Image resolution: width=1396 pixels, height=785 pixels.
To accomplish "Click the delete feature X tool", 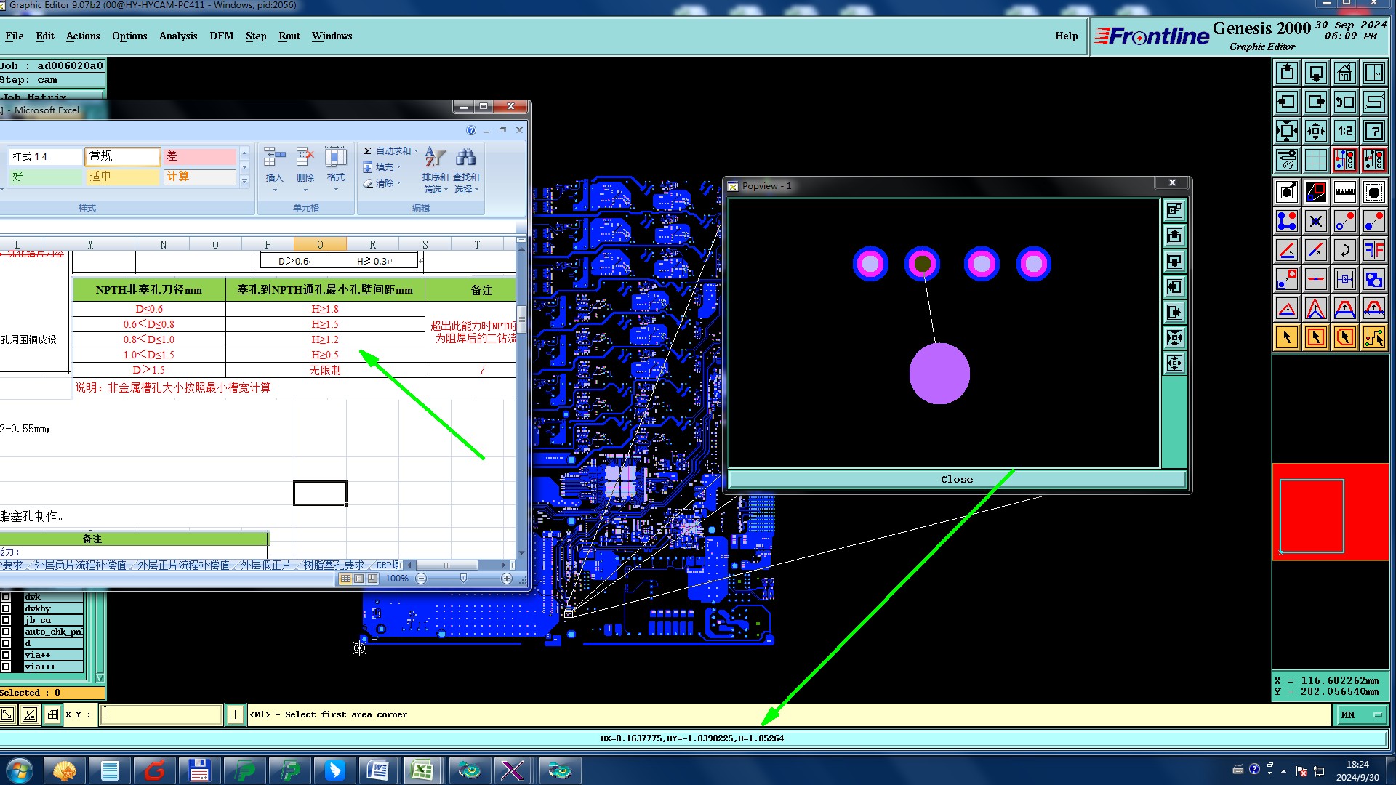I will coord(1315,221).
